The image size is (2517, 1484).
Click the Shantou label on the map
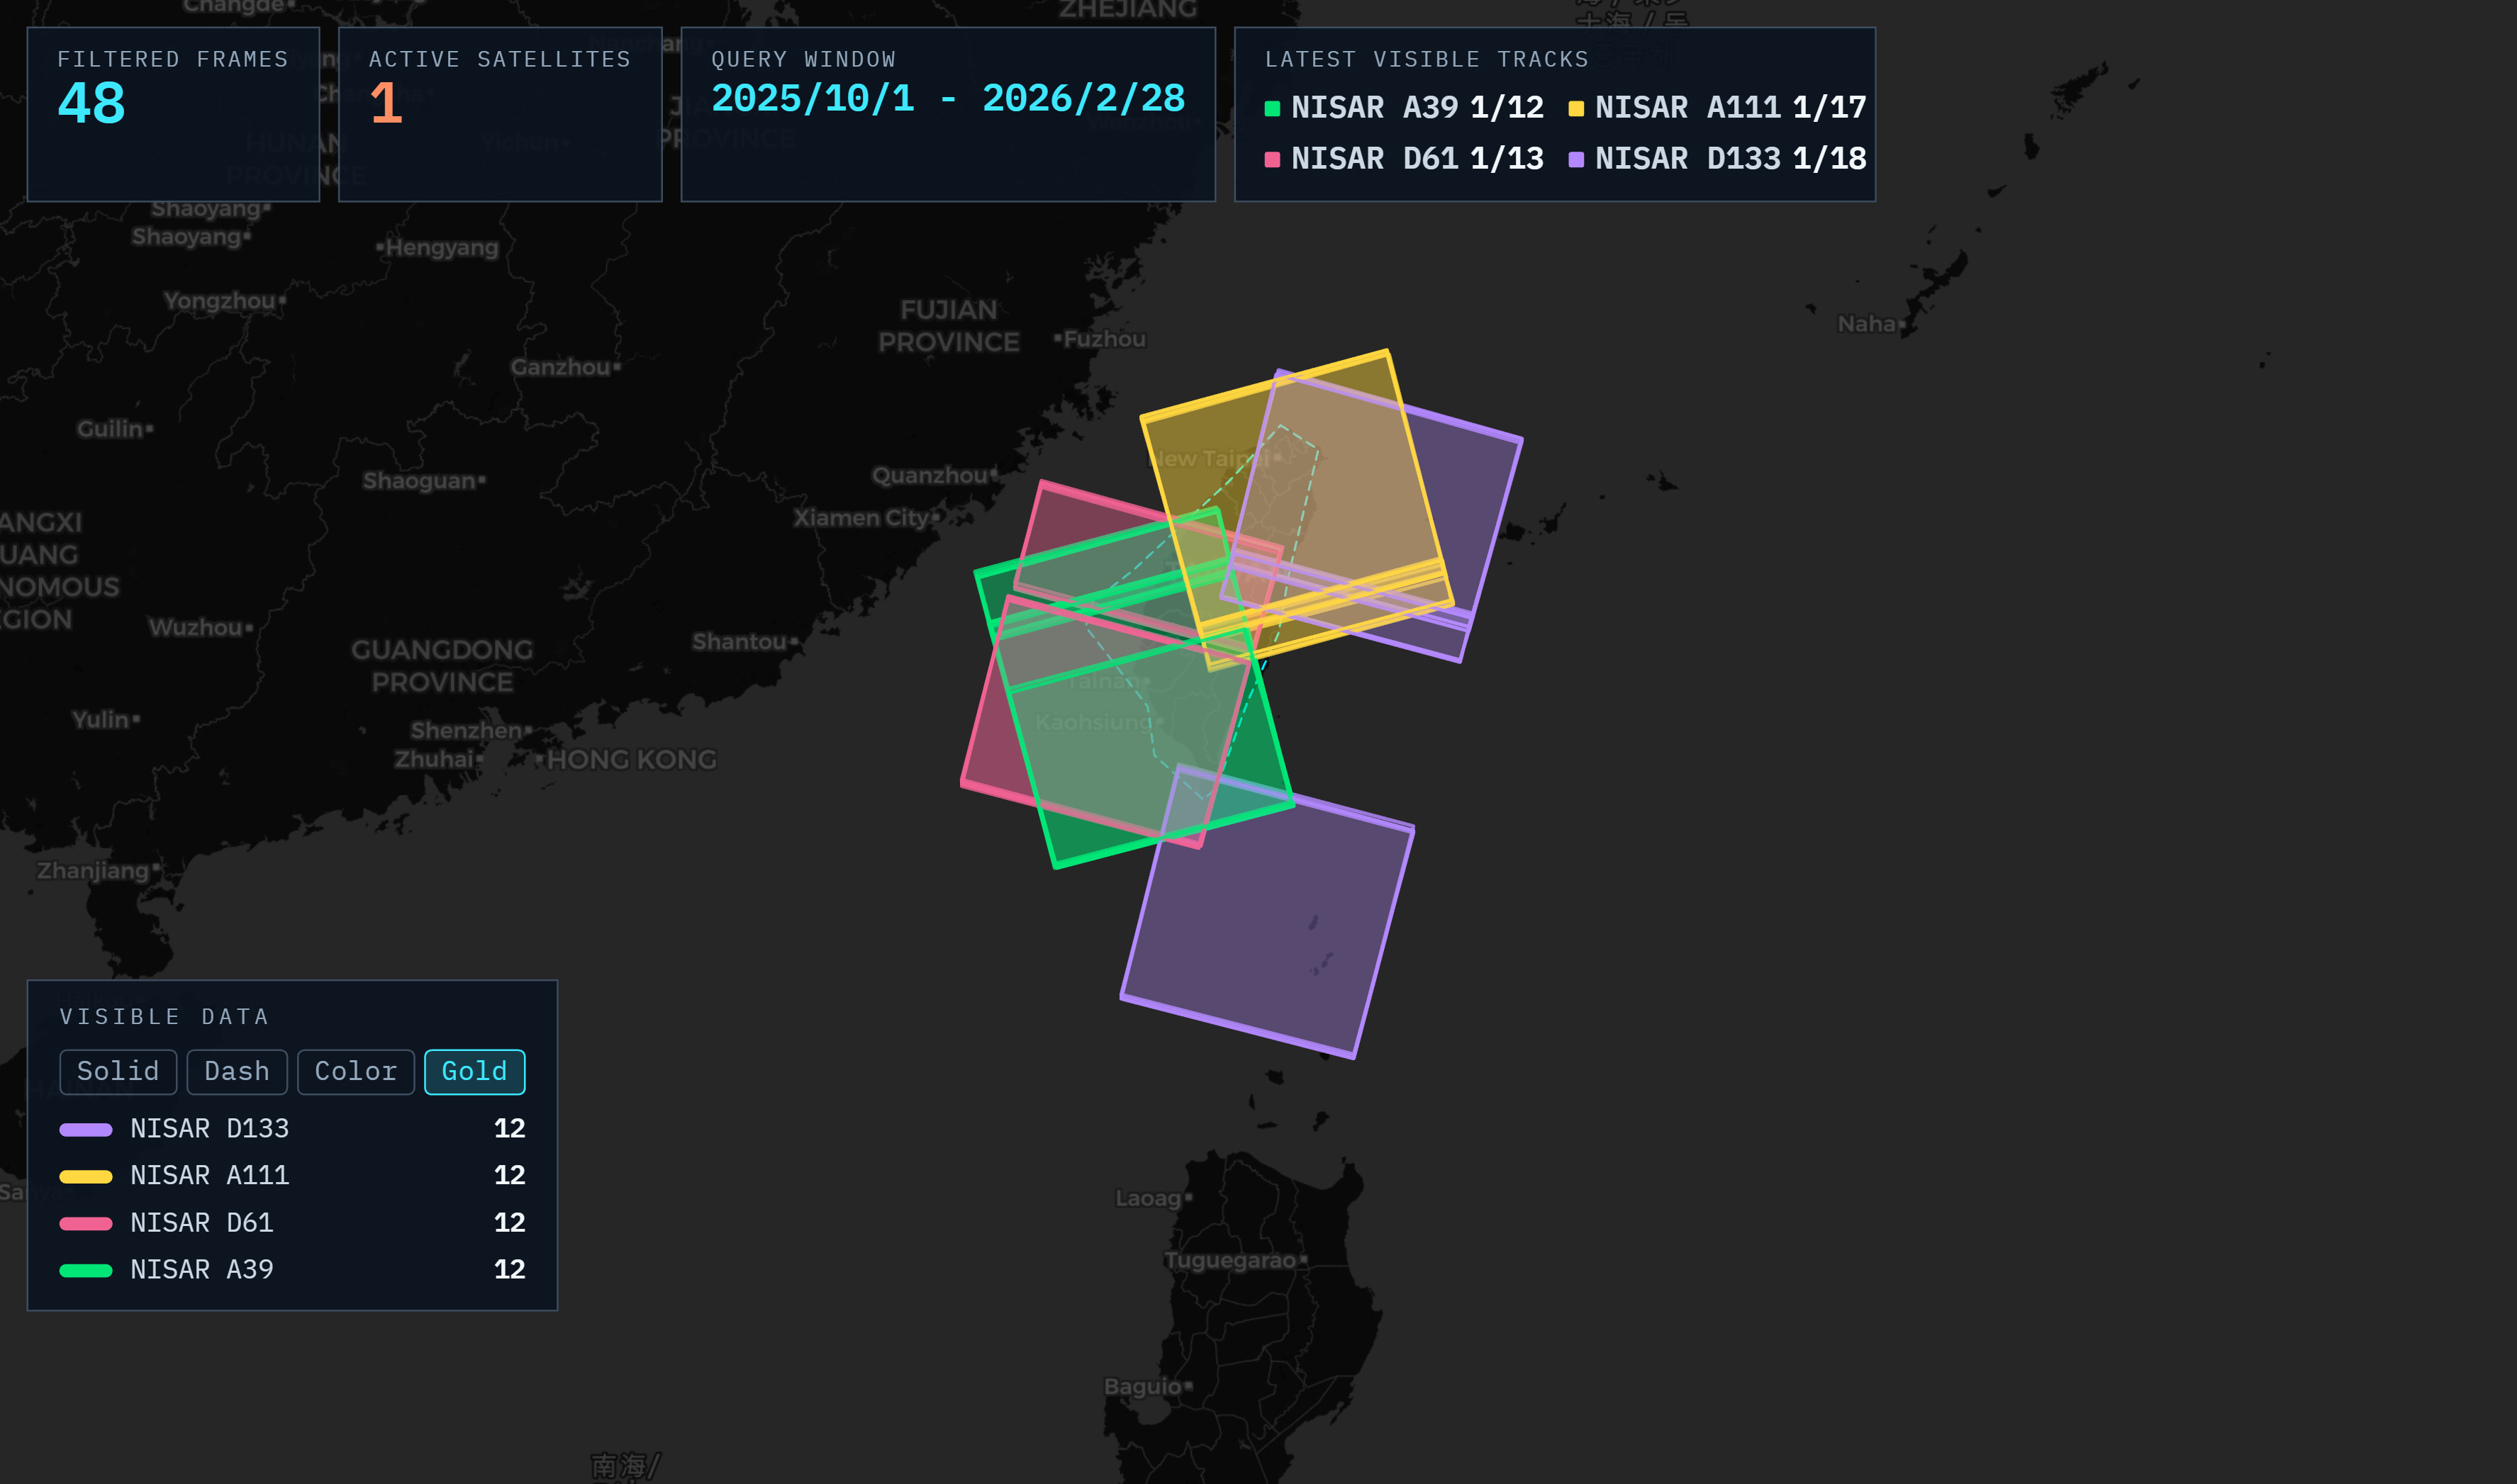pyautogui.click(x=740, y=642)
